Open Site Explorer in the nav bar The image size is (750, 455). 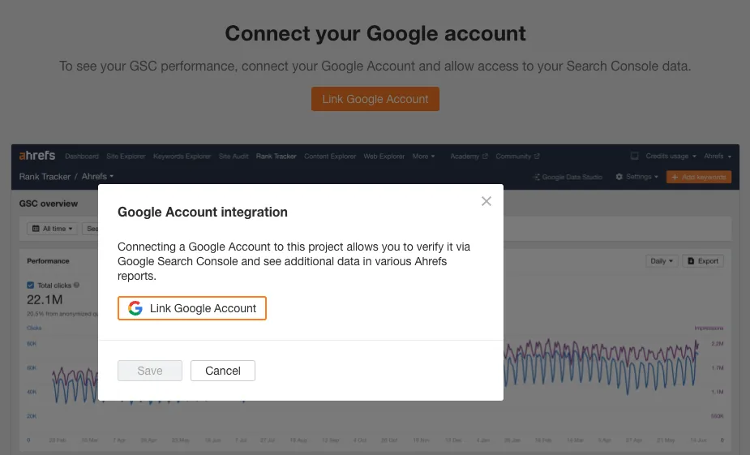[x=126, y=157]
